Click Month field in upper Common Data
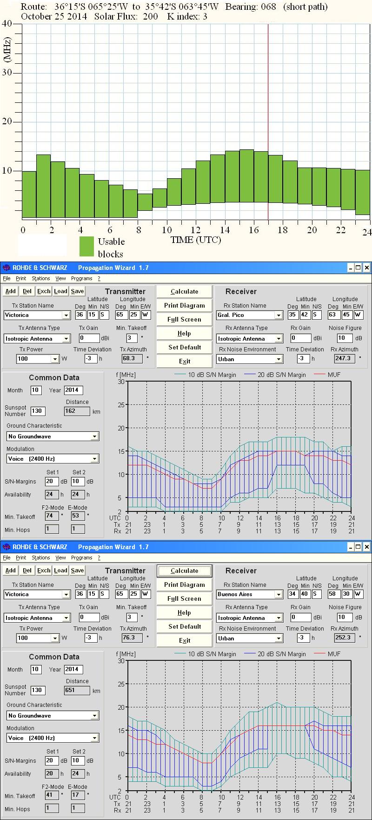The image size is (372, 820). [x=36, y=390]
